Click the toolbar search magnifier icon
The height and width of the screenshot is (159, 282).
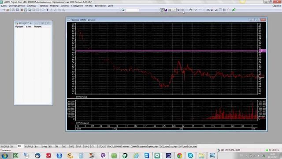coord(123,10)
